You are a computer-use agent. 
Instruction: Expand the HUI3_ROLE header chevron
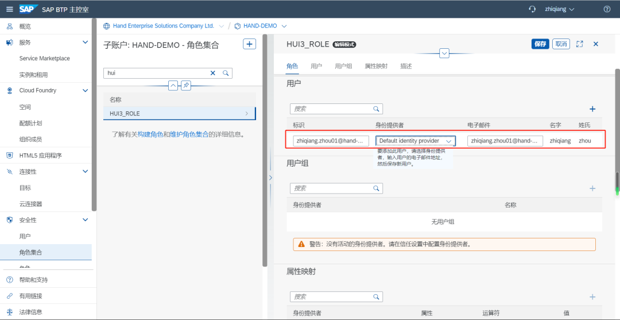pyautogui.click(x=444, y=53)
